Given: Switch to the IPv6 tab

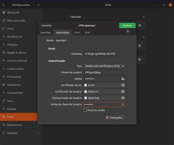Looking at the screenshot, I should click(x=87, y=33).
